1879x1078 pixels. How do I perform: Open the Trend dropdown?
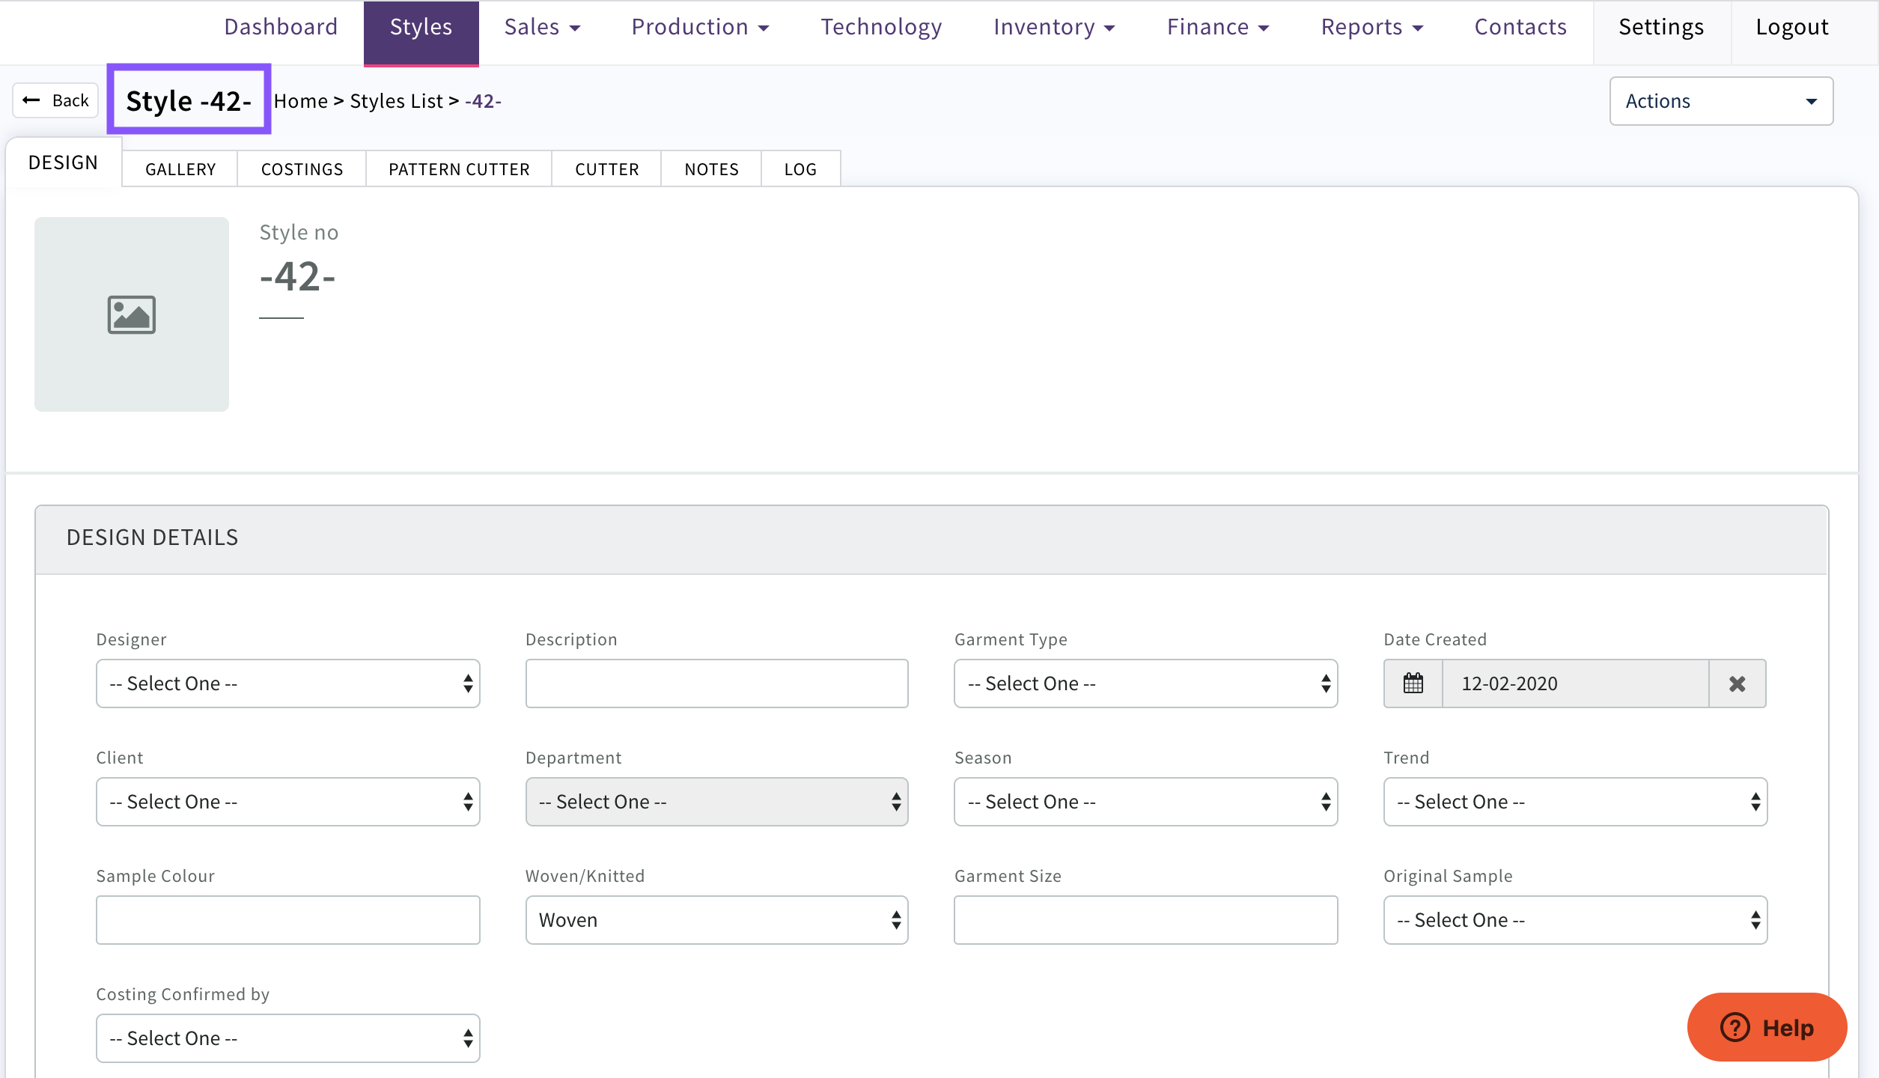tap(1574, 802)
